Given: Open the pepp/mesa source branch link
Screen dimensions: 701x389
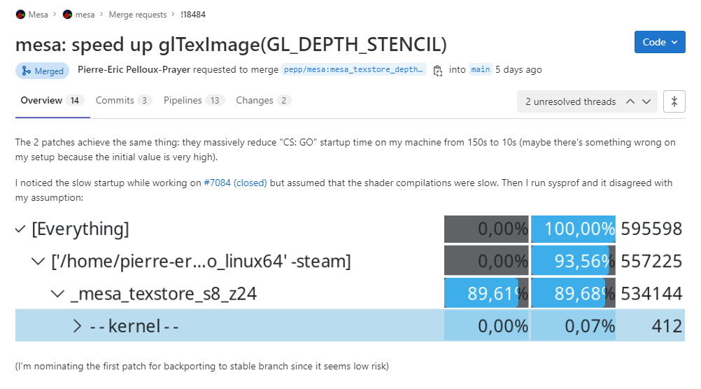Looking at the screenshot, I should coord(353,69).
